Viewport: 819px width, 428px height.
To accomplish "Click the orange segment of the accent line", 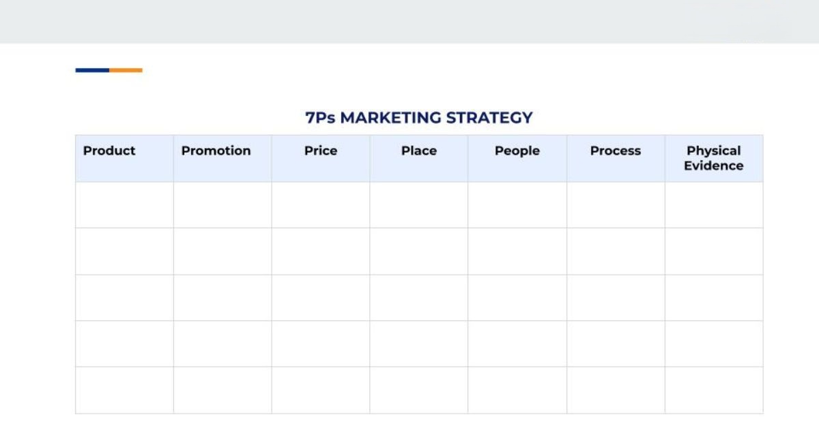I will 126,70.
